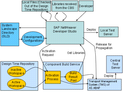The width and height of the screenshot is (123, 92).
Task: Click the Release for Propagation label
Action: [x=104, y=46]
